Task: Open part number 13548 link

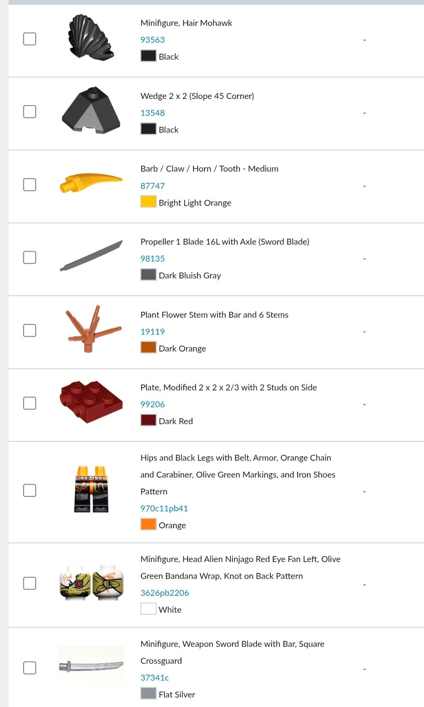Action: click(x=152, y=113)
